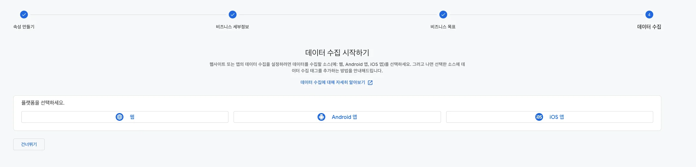Click the step 4 number circle

coord(649,15)
